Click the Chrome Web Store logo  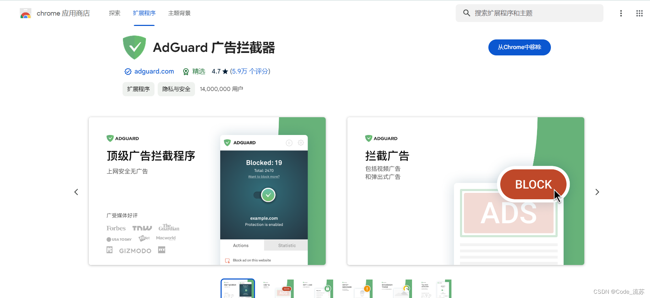(x=26, y=13)
